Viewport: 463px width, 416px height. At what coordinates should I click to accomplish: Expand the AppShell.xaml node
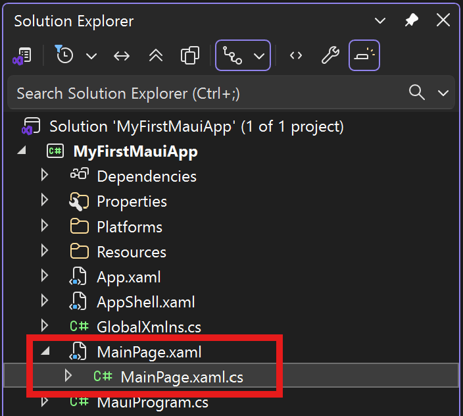coord(45,301)
